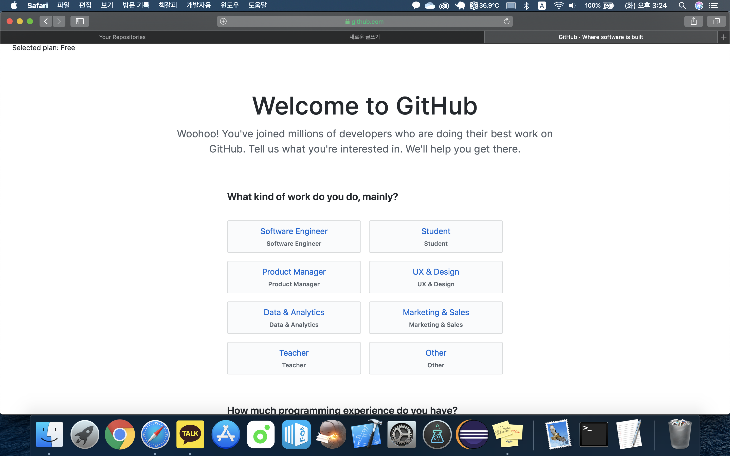This screenshot has width=730, height=456.
Task: Click the github.com address bar
Action: click(x=364, y=22)
